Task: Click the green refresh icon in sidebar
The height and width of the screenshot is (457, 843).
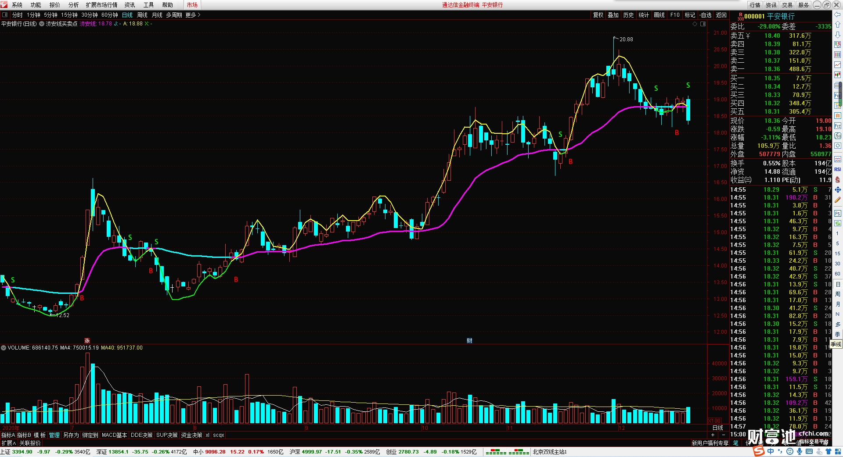Action: (x=837, y=223)
